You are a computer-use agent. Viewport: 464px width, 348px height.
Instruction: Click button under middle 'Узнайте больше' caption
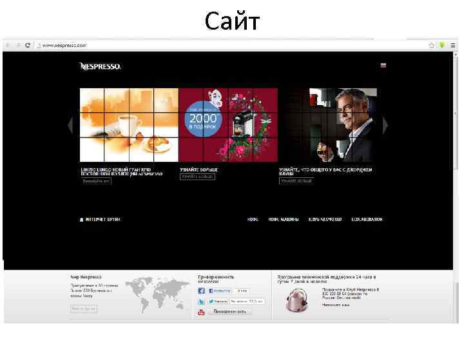(x=197, y=177)
